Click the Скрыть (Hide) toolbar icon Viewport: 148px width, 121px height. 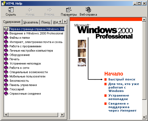coord(11,10)
